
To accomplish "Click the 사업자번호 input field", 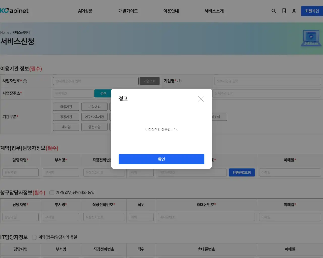I will click(95, 81).
